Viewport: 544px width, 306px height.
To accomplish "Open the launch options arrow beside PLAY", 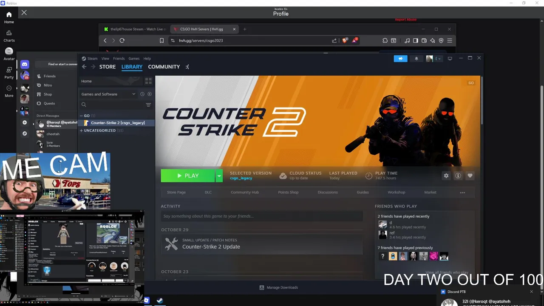I will click(x=219, y=176).
